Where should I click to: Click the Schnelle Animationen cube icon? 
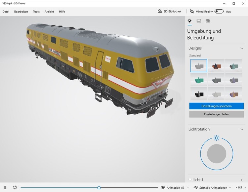tap(196, 187)
